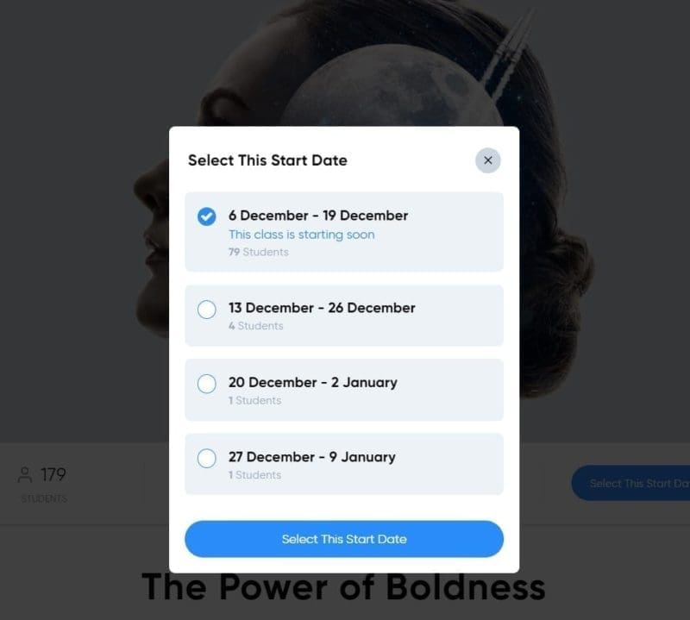This screenshot has width=690, height=620.
Task: Click the 1 Students count under 20 December
Action: coord(254,401)
